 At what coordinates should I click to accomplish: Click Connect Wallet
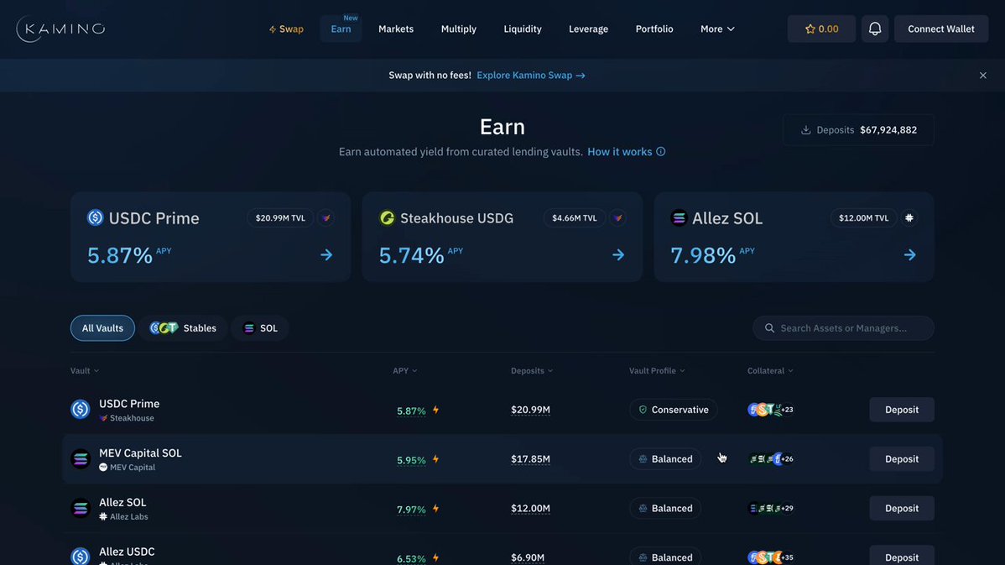(x=941, y=29)
